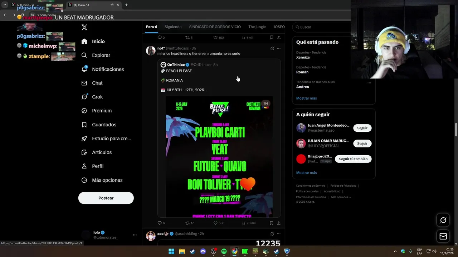Open Román trending topic
Image resolution: width=458 pixels, height=257 pixels.
[302, 72]
